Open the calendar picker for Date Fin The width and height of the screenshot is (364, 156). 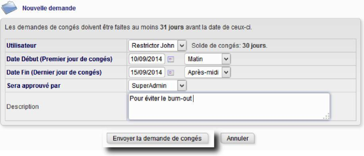(x=171, y=73)
